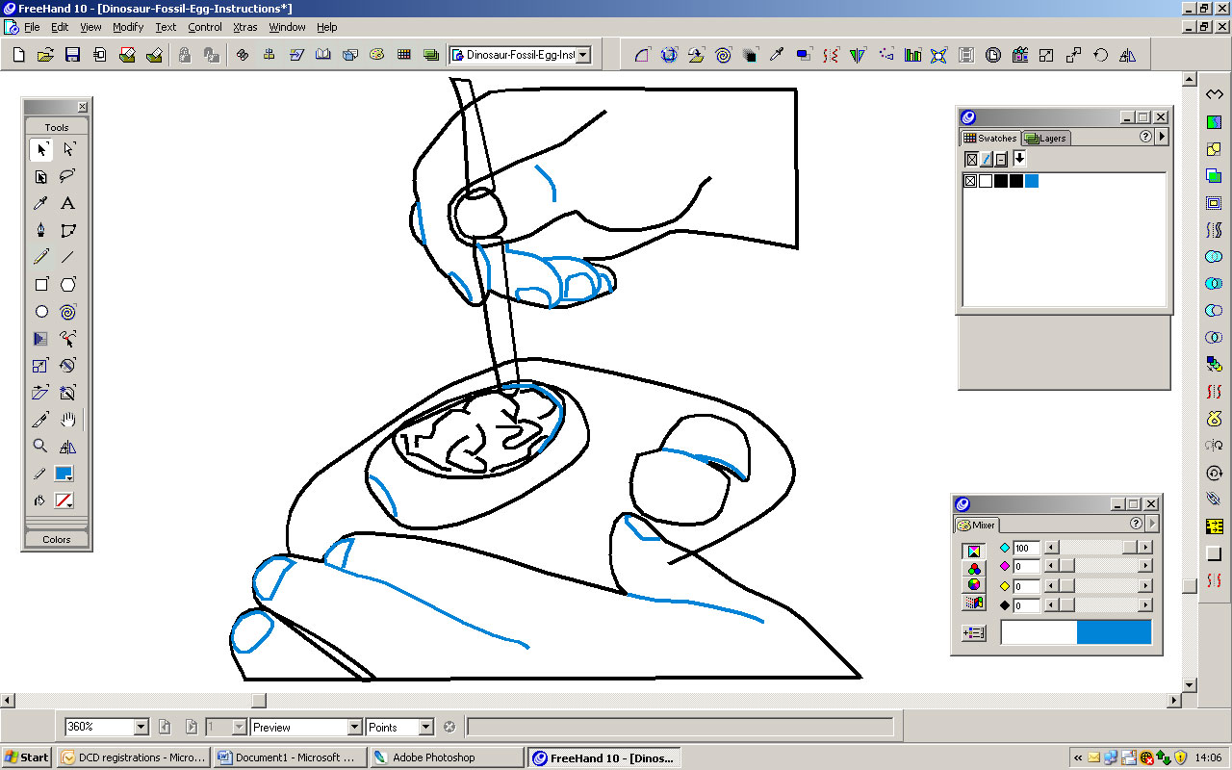
Task: Switch to Document1 Microsoft Word on taskbar
Action: pyautogui.click(x=291, y=757)
